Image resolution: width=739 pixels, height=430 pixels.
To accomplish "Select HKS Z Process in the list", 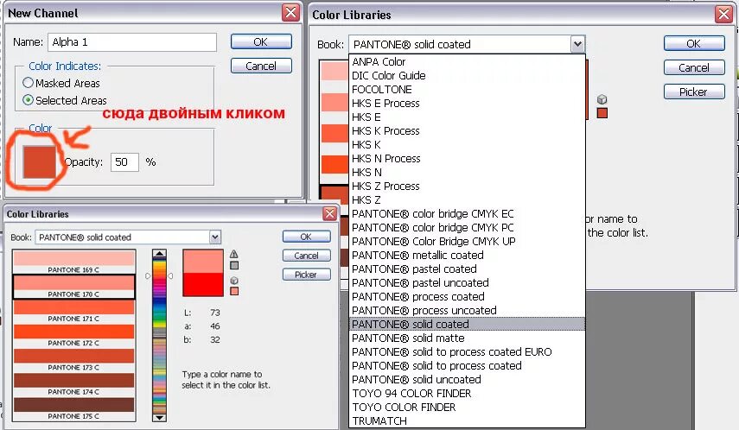I will (467, 186).
